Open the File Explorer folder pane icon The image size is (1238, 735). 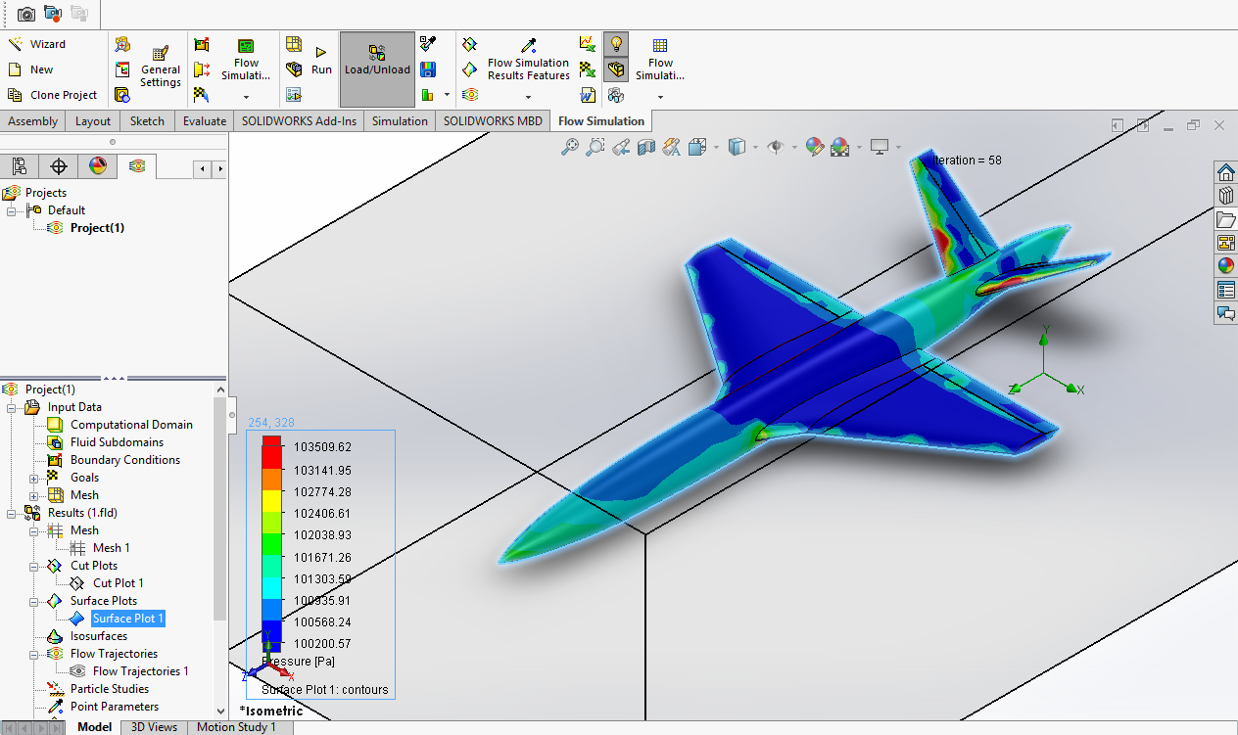click(x=1225, y=219)
